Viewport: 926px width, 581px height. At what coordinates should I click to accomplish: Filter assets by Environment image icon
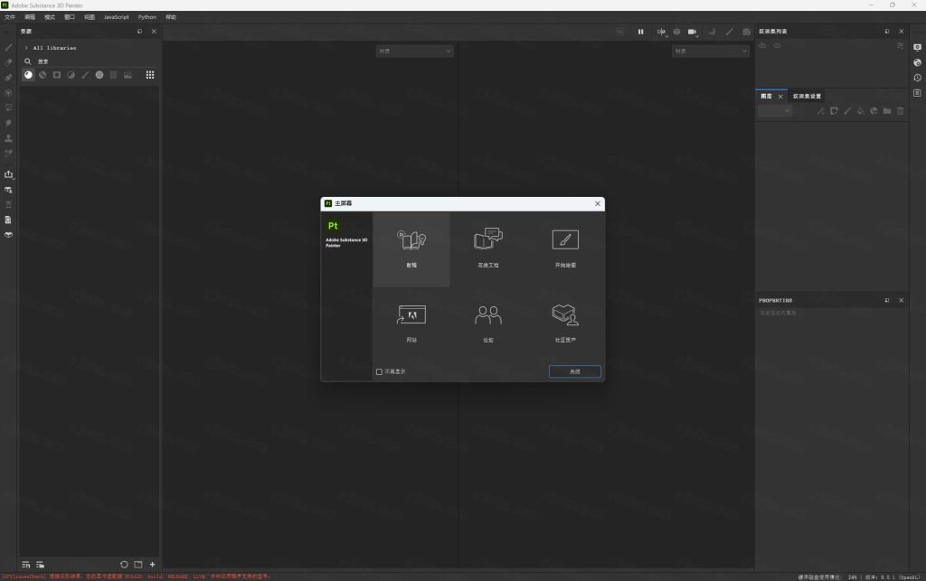point(128,75)
